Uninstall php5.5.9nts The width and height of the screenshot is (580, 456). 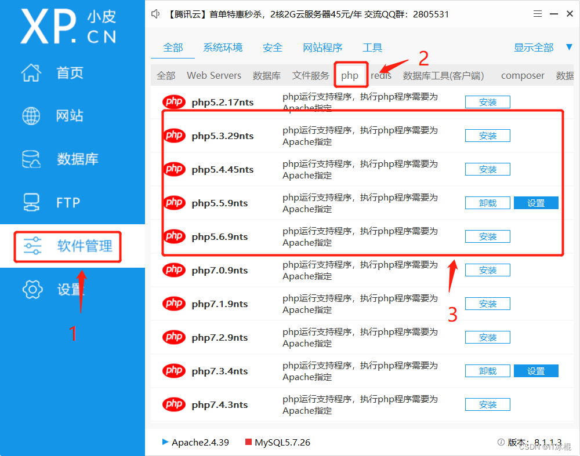488,203
